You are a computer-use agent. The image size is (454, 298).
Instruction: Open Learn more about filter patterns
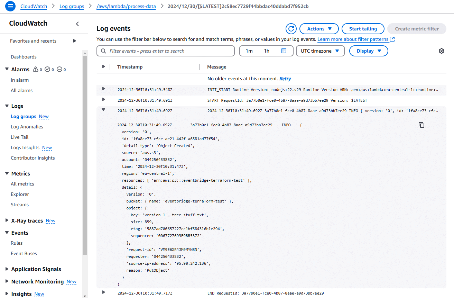pos(353,39)
